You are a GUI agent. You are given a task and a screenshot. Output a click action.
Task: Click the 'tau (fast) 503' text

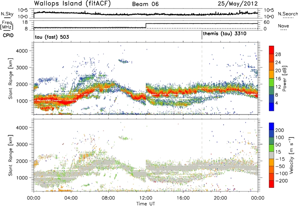point(52,37)
